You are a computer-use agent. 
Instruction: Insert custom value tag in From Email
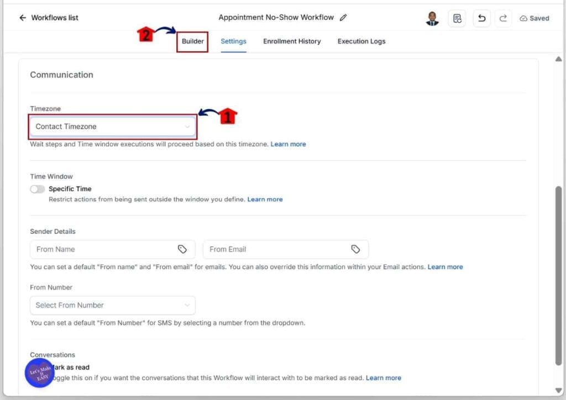point(355,249)
